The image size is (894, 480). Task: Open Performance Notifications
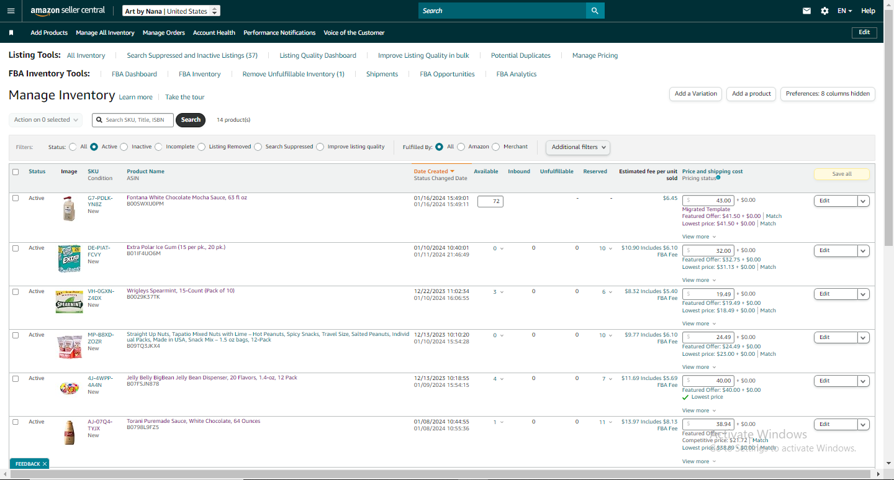279,32
